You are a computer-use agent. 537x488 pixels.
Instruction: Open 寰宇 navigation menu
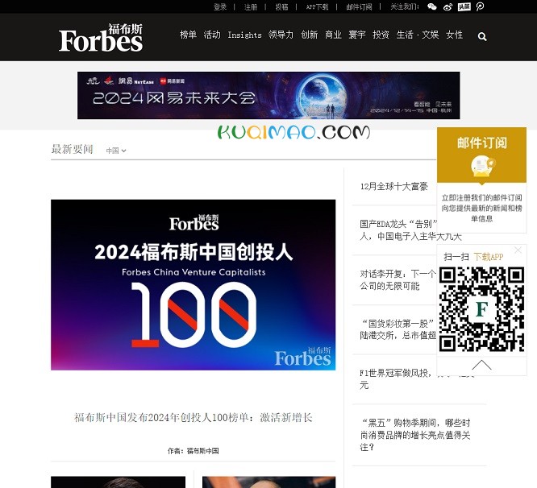pos(357,35)
